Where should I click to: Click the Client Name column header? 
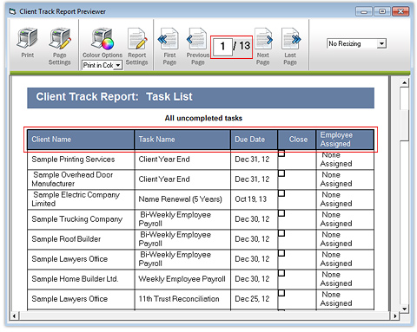point(81,140)
